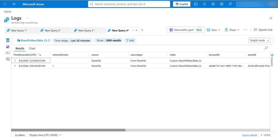Click the refresh icon beside ShareFileNewTable_CL
Viewport: 278px width, 137px height.
click(x=49, y=40)
